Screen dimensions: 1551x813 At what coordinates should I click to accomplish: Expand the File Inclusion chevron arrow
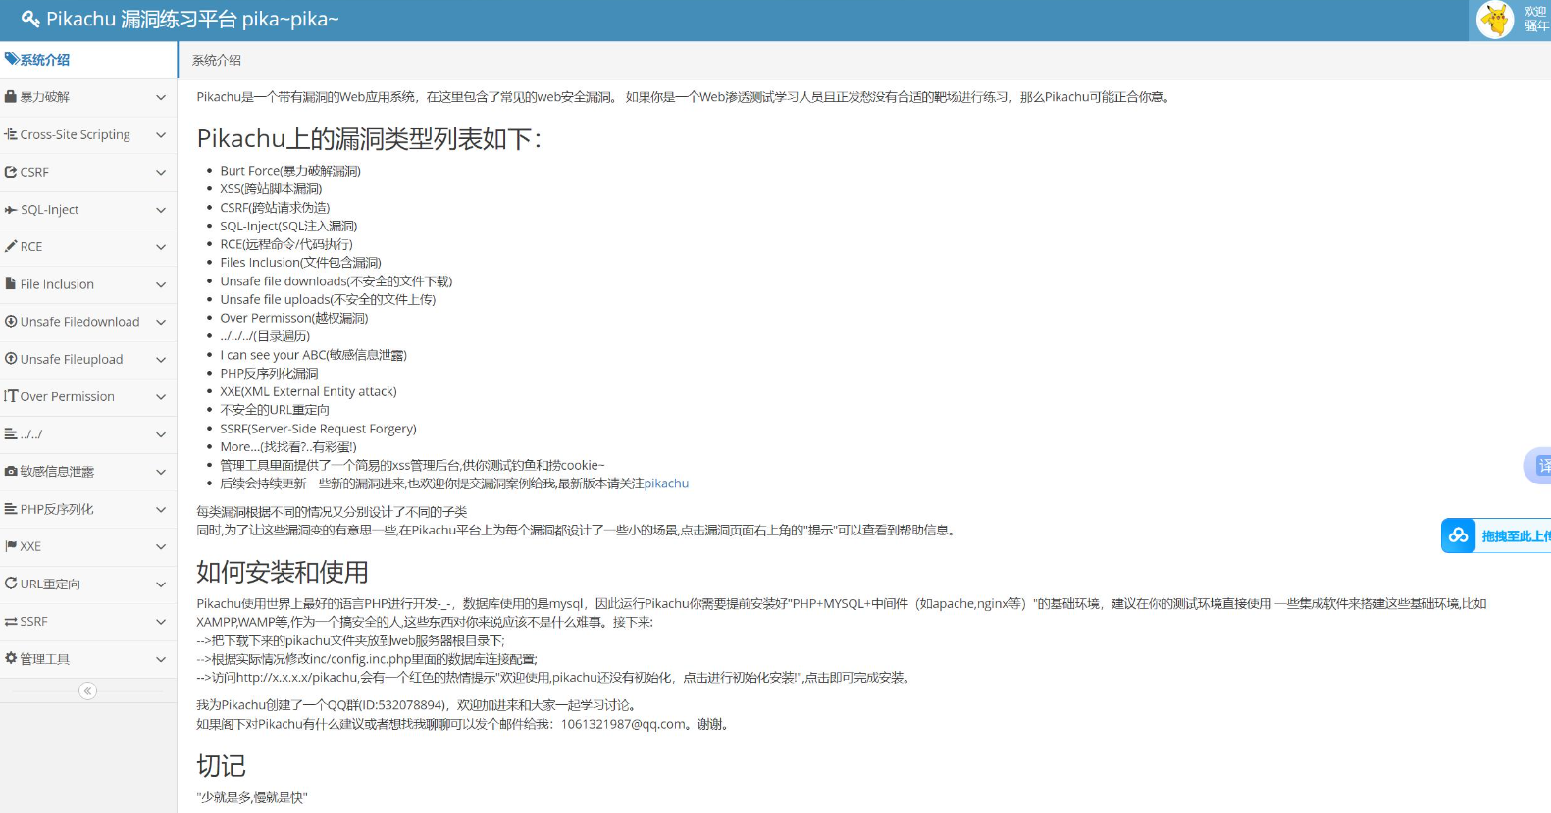(161, 284)
